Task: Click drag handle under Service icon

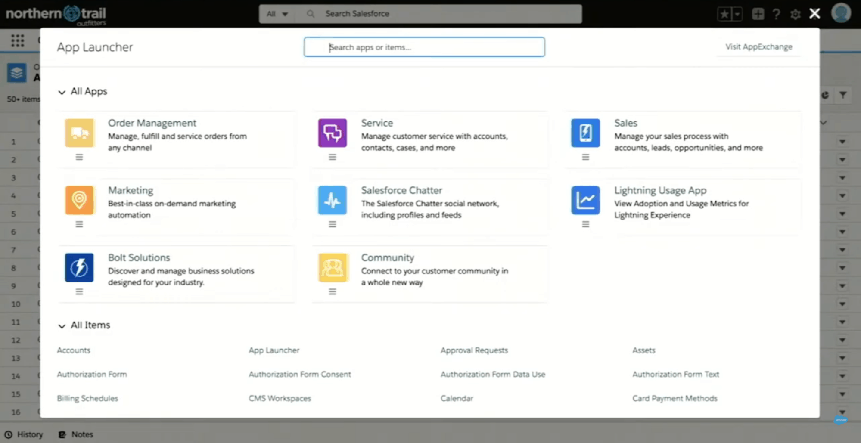Action: coord(332,157)
